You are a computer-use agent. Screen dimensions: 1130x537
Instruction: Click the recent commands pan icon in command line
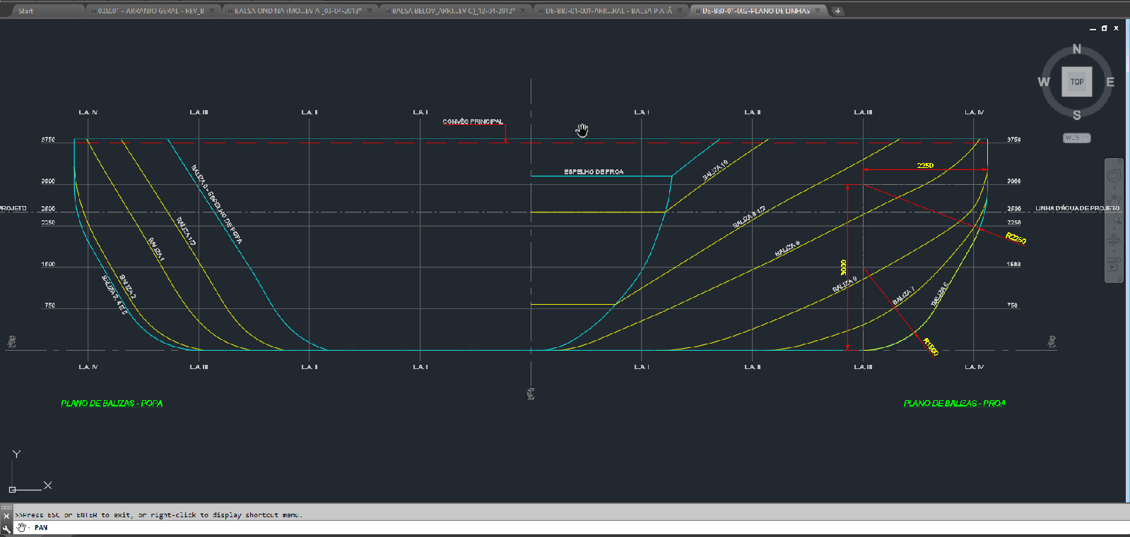point(22,528)
